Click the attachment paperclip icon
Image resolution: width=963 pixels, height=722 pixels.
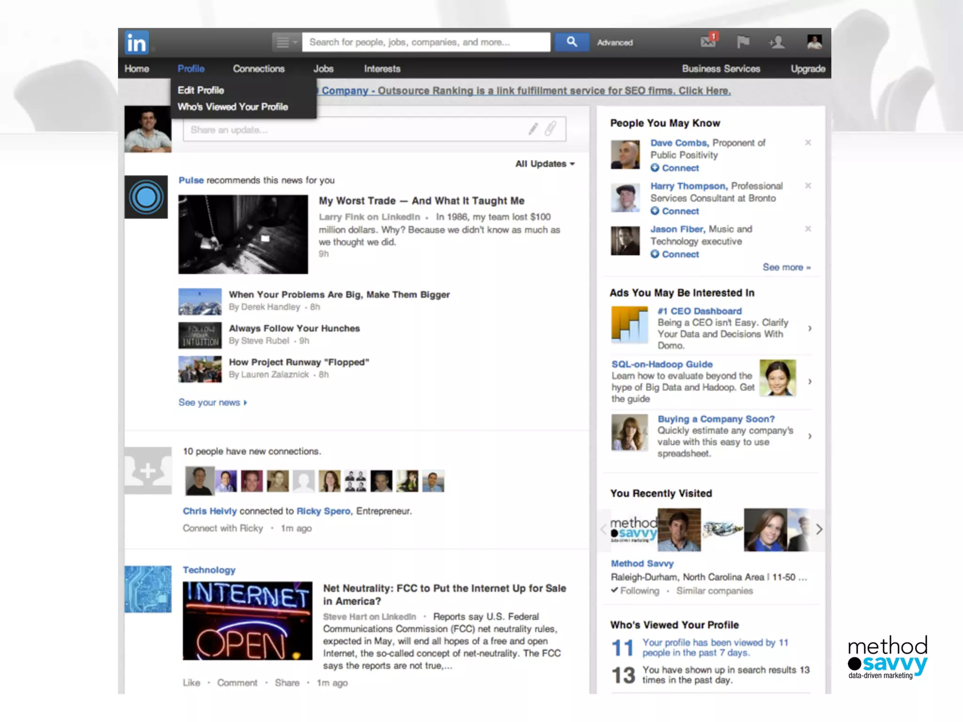coord(551,128)
